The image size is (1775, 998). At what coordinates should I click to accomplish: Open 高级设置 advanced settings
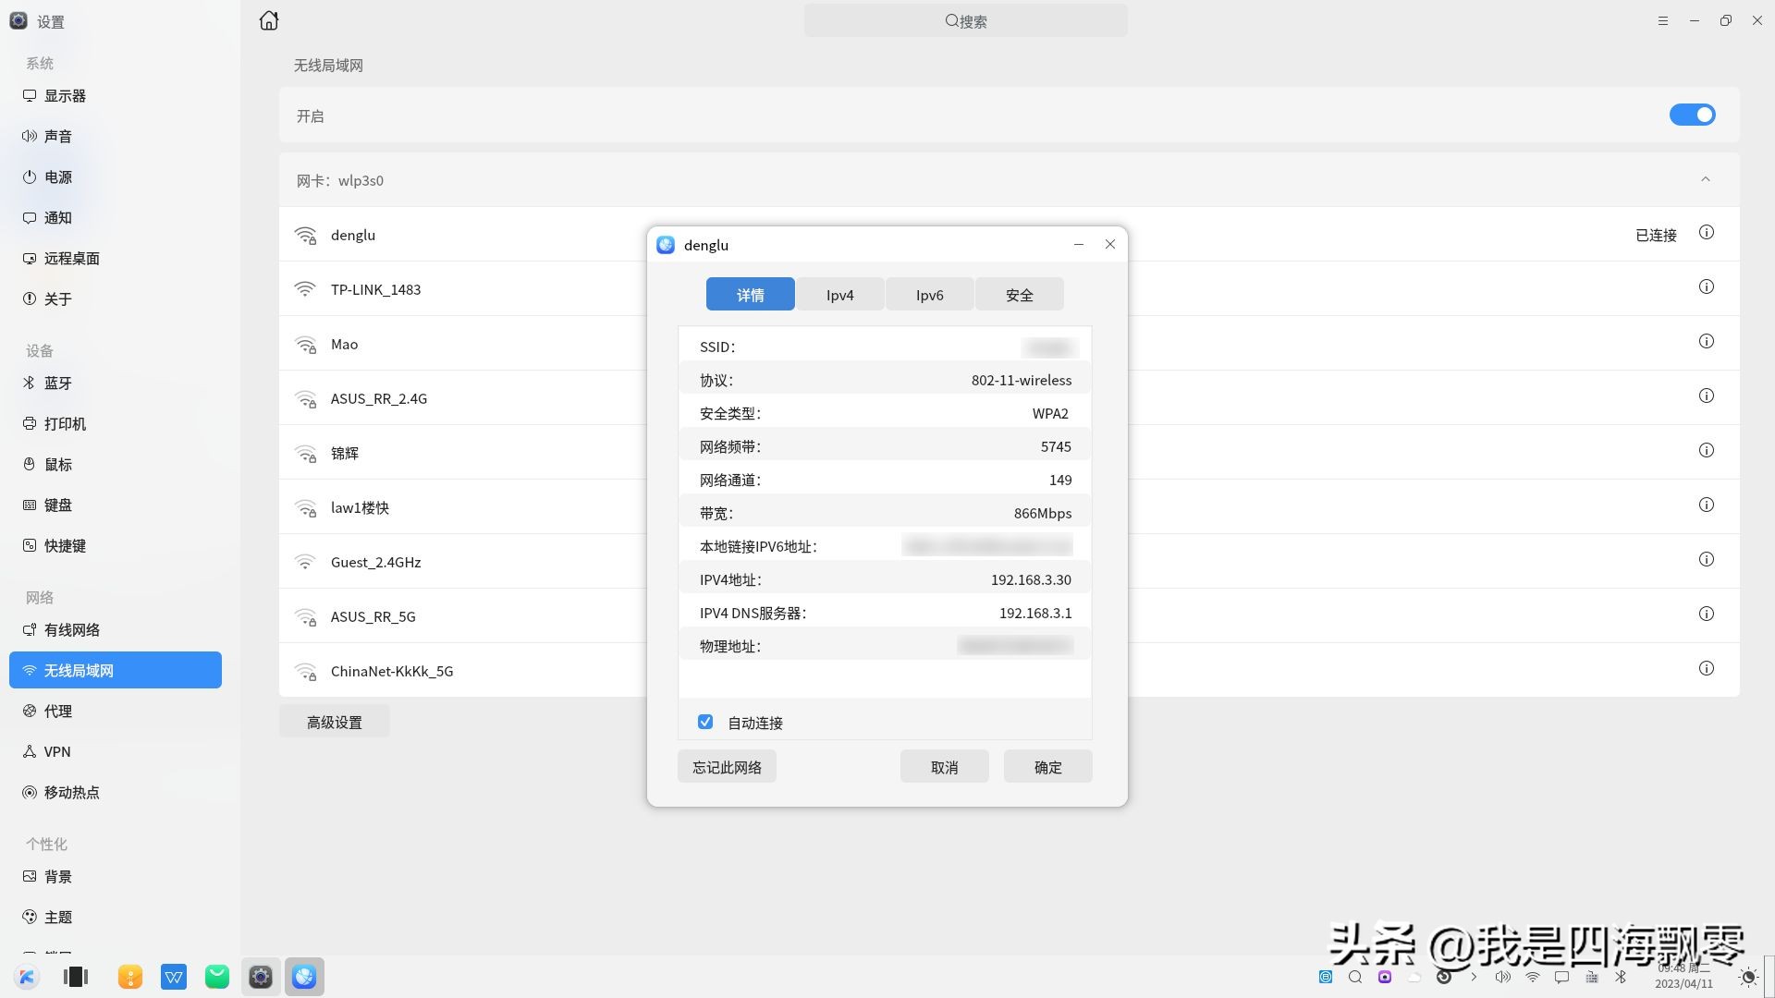[334, 721]
